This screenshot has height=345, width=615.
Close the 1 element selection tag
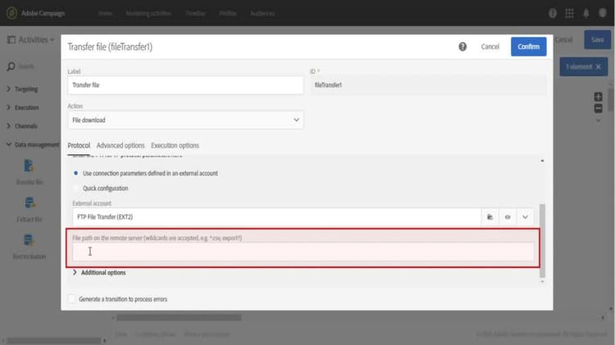(x=598, y=66)
